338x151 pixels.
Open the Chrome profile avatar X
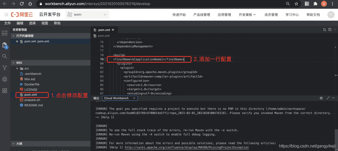[x=324, y=4]
